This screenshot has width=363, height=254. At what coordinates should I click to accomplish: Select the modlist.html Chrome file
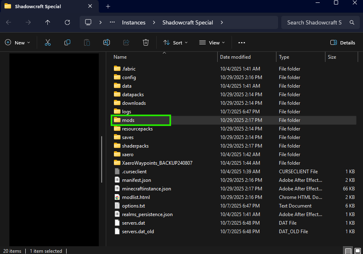tap(136, 197)
